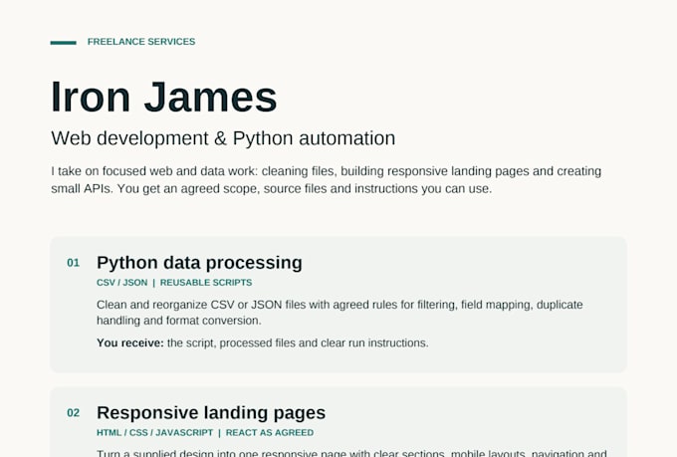Screen dimensions: 677x457
Task: Click the intro paragraph starting 'I take on focused'
Action: (x=326, y=179)
